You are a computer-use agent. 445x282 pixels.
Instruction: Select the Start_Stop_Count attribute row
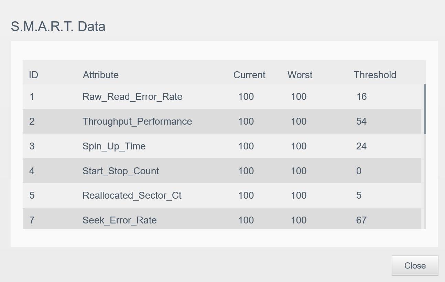click(222, 171)
